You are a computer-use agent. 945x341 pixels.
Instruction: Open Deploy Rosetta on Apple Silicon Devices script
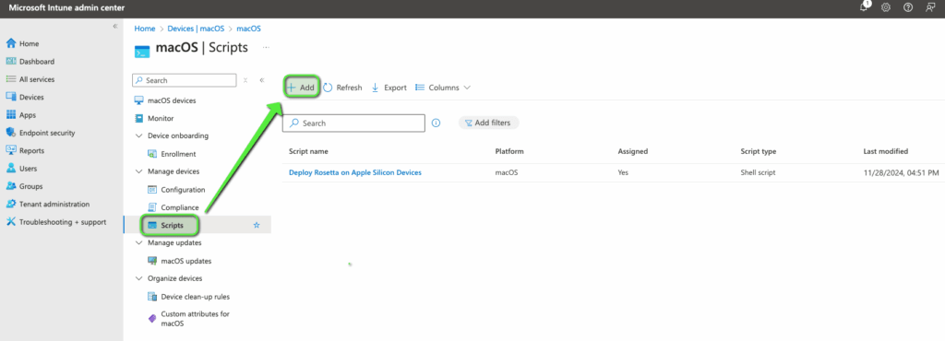[355, 172]
